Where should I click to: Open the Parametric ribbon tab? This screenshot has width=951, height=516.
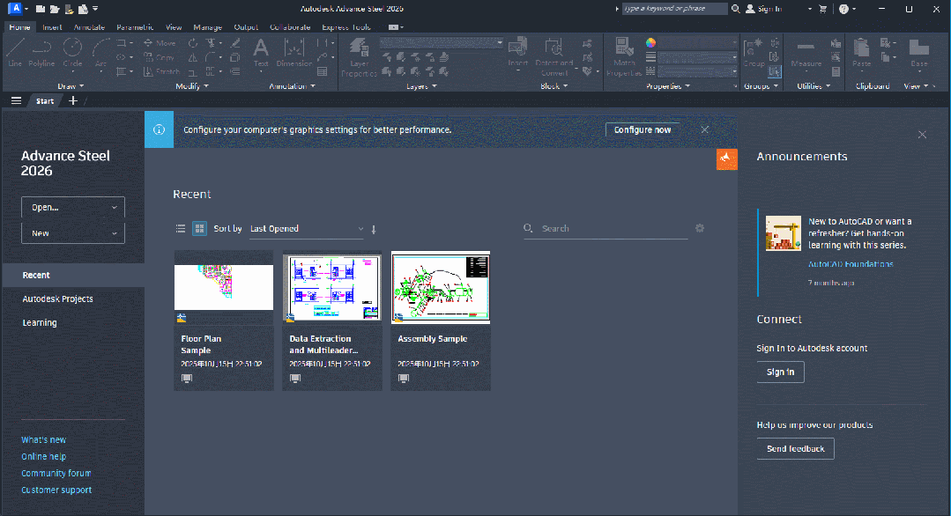coord(135,27)
